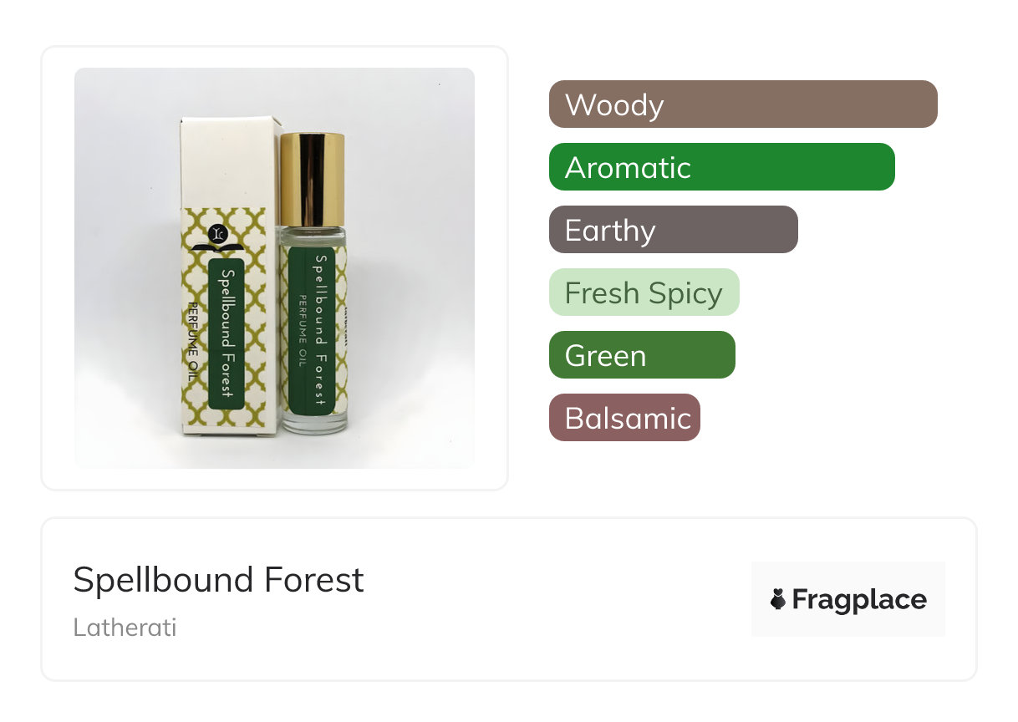Image resolution: width=1018 pixels, height=722 pixels.
Task: Pick the light green Fresh Spicy bar
Action: pos(644,292)
